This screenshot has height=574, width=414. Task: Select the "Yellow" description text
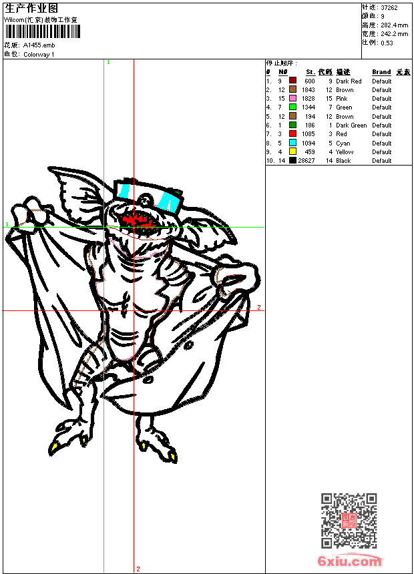tap(345, 152)
